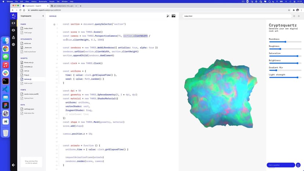Collapse the Cryptoquartz file panel chevron
The height and width of the screenshot is (171, 304).
pos(43,16)
